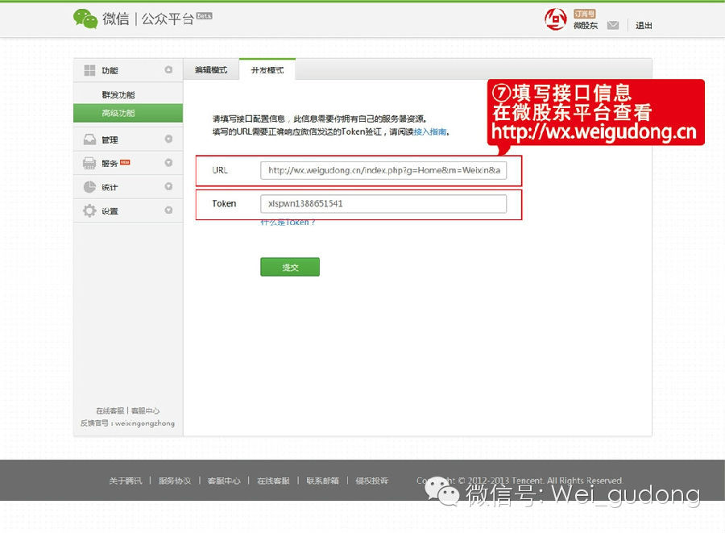Click the 公众平台 title text
The height and width of the screenshot is (533, 725).
168,19
